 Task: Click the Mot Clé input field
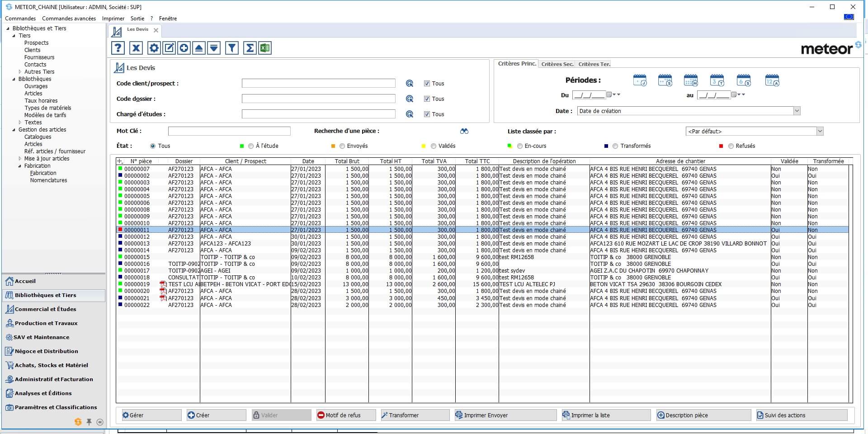tap(229, 131)
